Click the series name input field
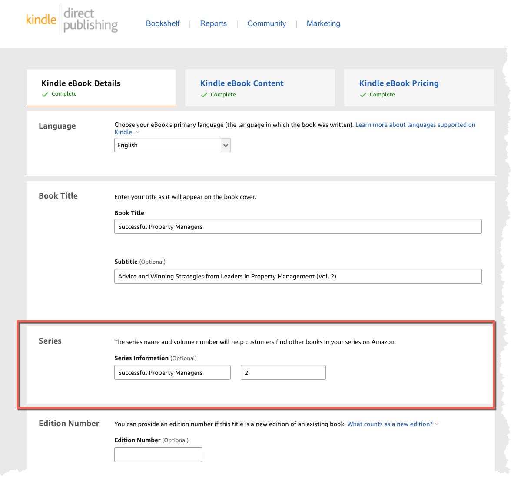Image resolution: width=511 pixels, height=480 pixels. point(173,372)
